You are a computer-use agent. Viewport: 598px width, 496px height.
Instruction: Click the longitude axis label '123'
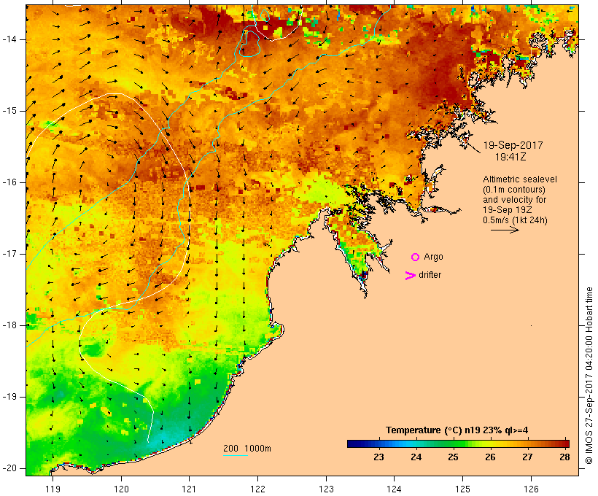(x=326, y=489)
